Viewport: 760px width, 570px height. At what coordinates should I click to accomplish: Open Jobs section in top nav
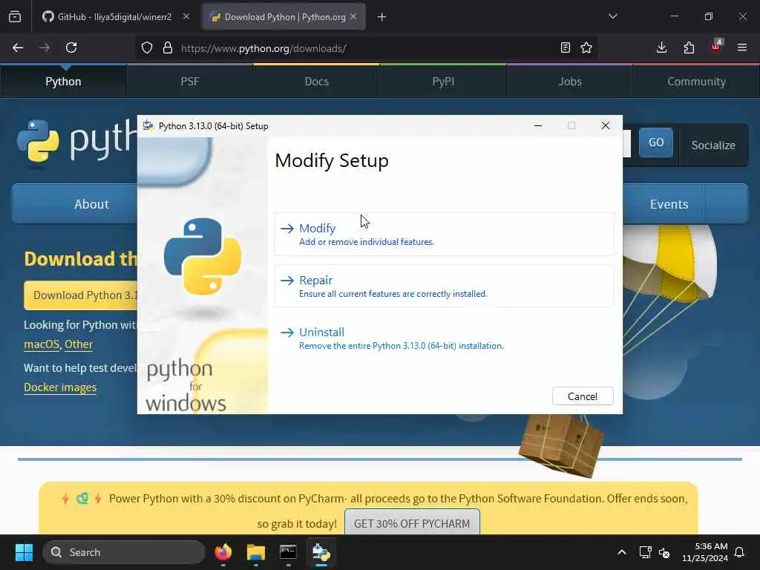569,82
